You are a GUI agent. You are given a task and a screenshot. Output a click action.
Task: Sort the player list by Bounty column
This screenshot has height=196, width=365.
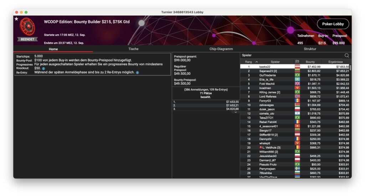pyautogui.click(x=310, y=62)
